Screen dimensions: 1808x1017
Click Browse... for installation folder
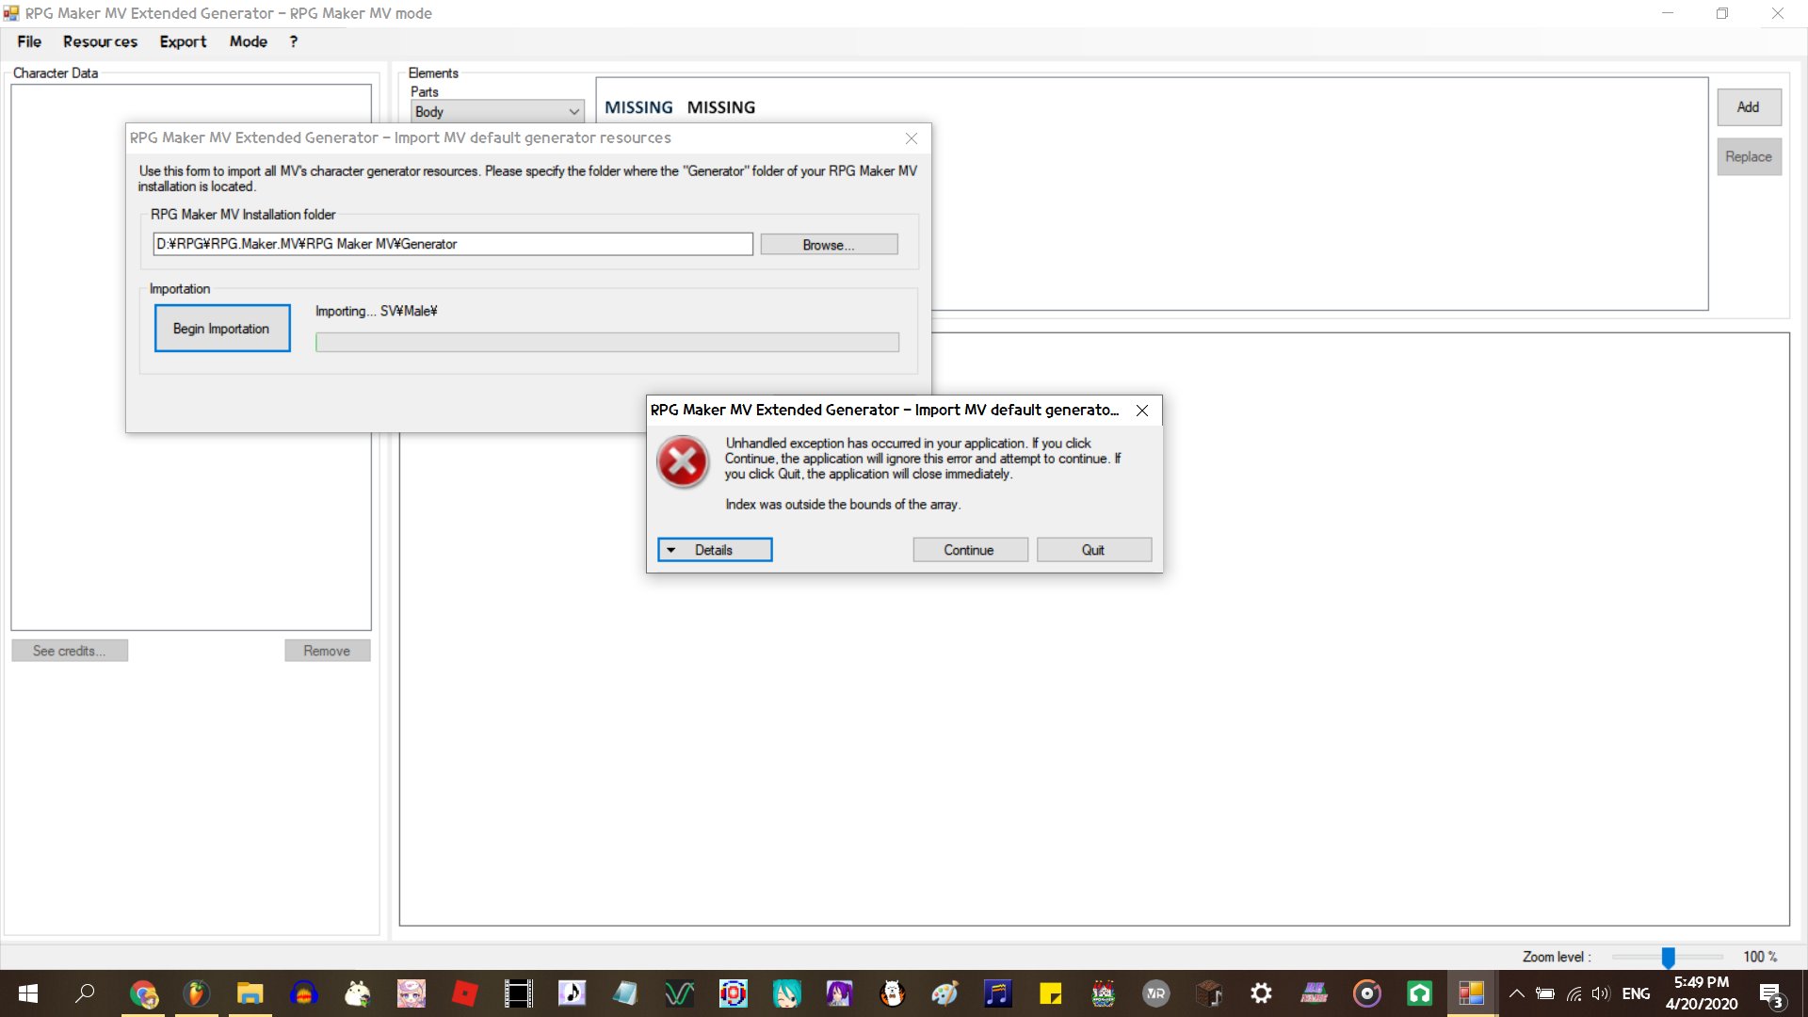829,245
